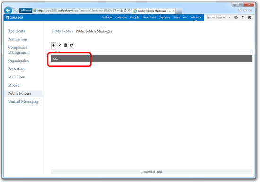This screenshot has height=182, width=260.
Task: Click the stop loading X in address bar
Action: click(129, 10)
